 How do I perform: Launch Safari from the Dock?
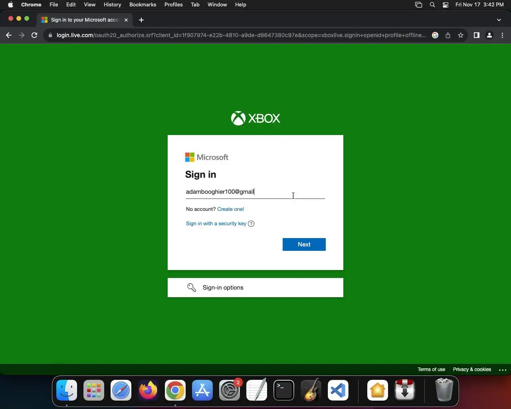click(x=121, y=391)
